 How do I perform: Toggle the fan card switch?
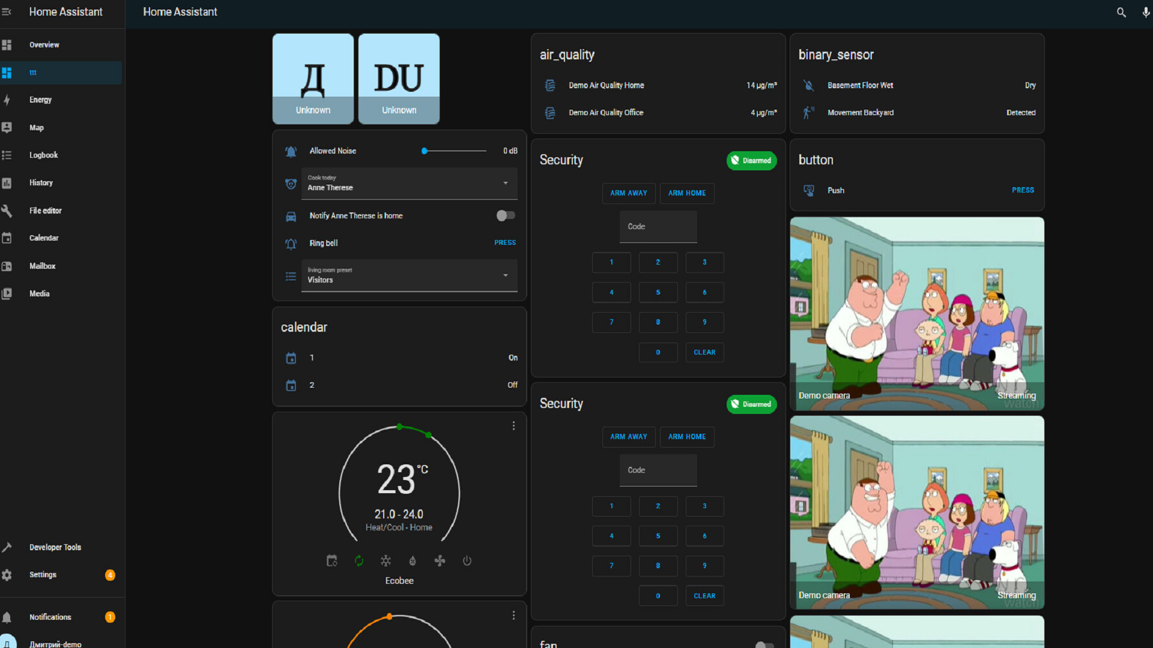click(x=764, y=644)
